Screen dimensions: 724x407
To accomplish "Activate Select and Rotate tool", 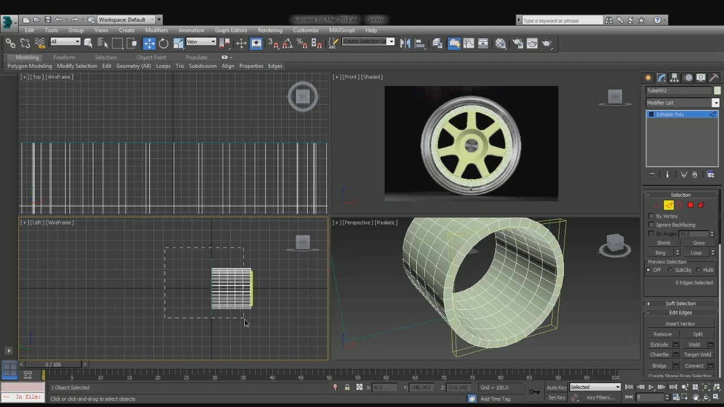I will [163, 43].
